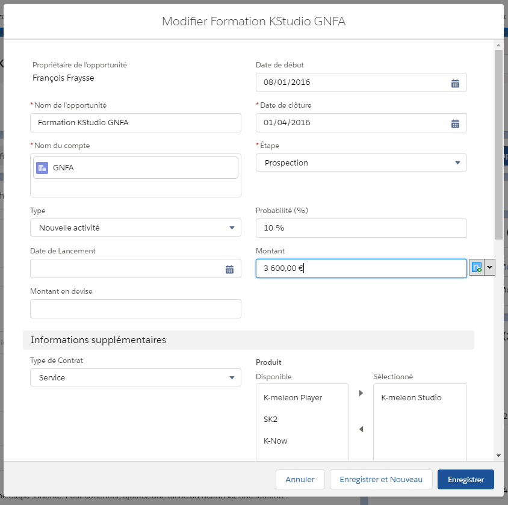
Task: Open calendar picker for Date de clôture
Action: coord(455,123)
